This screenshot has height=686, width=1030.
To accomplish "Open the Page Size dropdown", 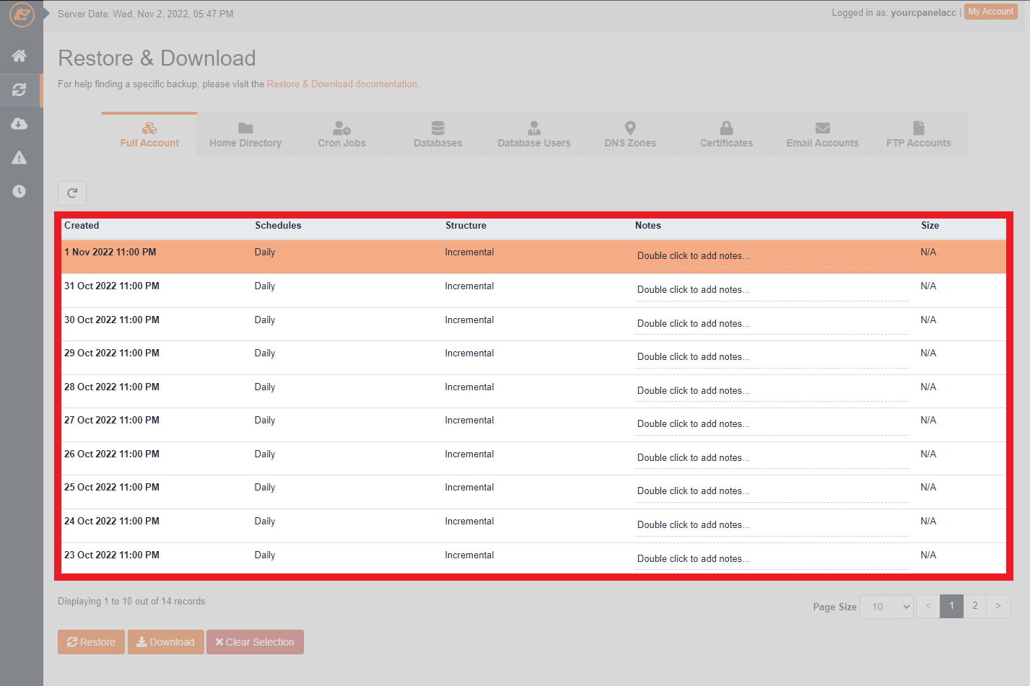I will [886, 606].
